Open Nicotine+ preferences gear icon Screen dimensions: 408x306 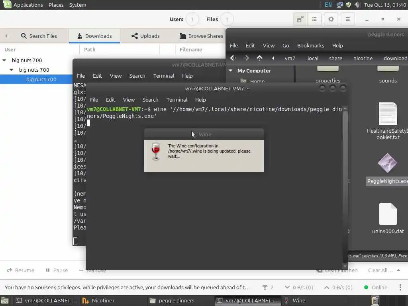click(331, 19)
